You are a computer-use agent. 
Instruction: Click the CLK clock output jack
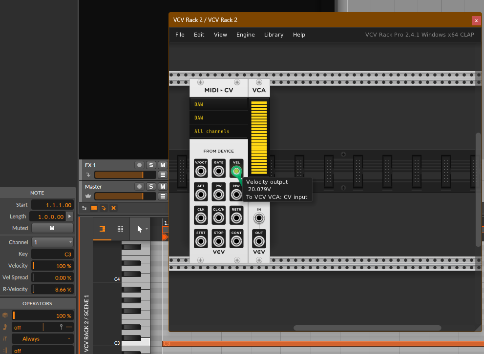[201, 218]
